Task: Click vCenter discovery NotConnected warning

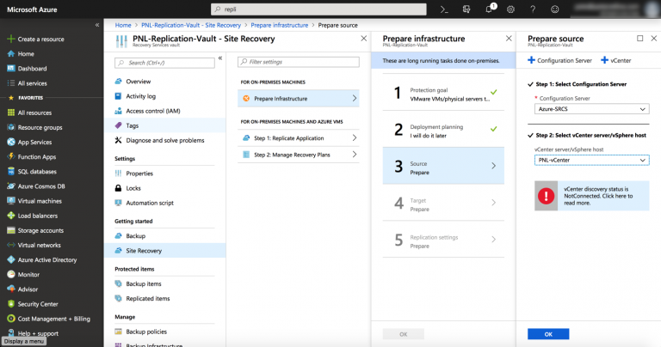Action: click(x=591, y=196)
